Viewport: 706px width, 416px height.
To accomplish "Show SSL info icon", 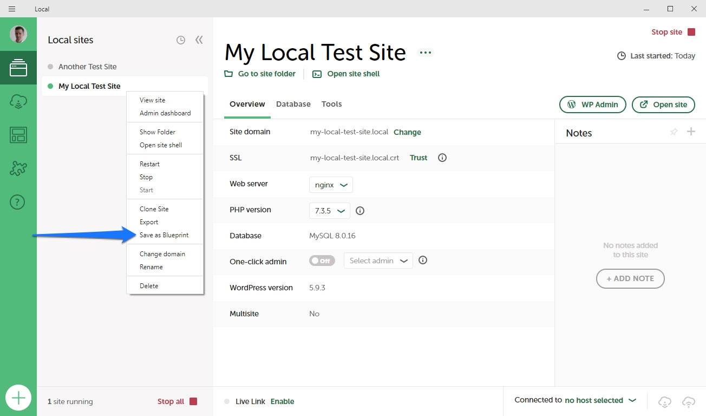I will click(442, 158).
